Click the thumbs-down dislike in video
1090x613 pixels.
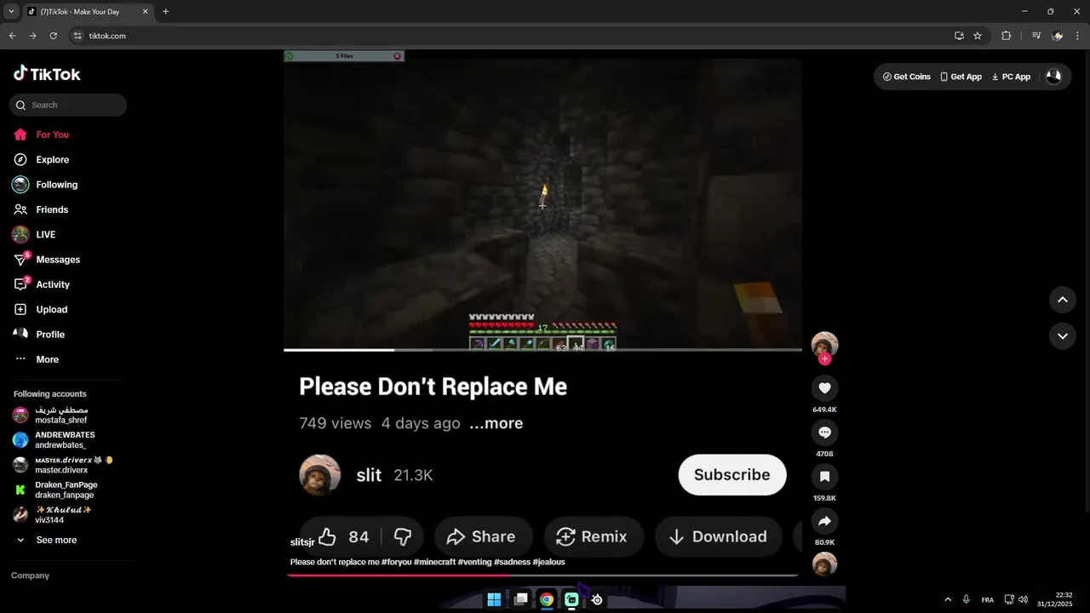tap(403, 536)
